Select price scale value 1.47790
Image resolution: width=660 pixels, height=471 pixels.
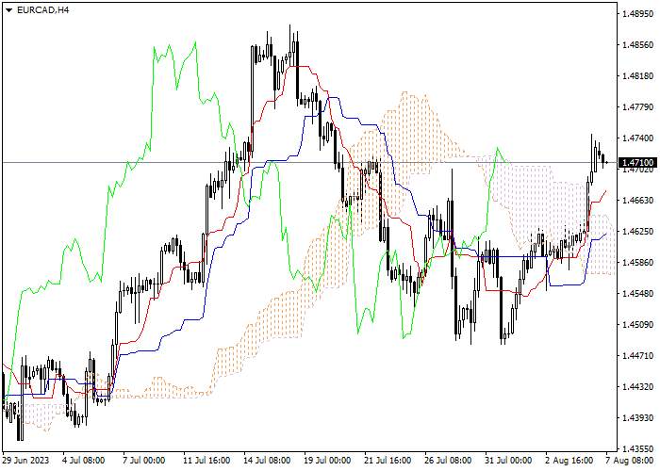coord(637,107)
